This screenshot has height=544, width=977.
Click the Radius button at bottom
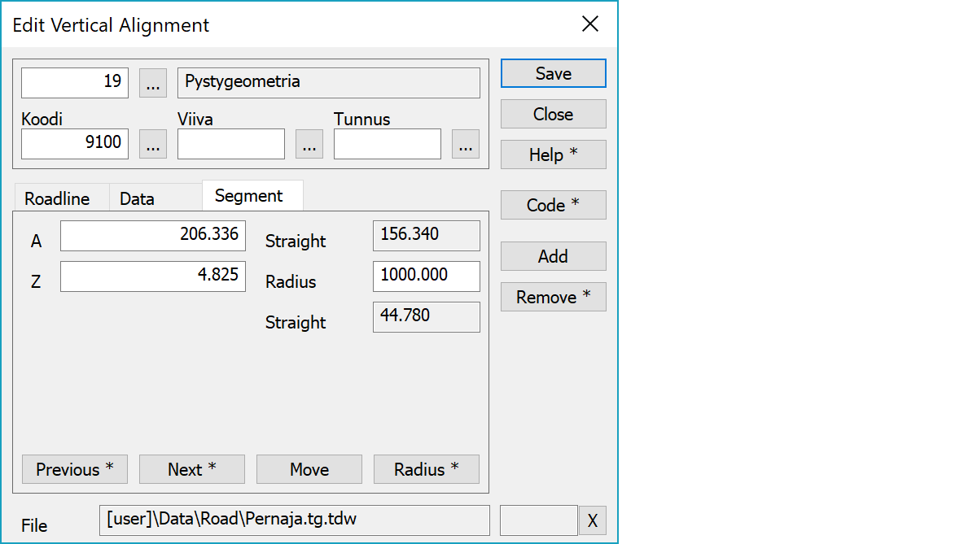pos(427,469)
